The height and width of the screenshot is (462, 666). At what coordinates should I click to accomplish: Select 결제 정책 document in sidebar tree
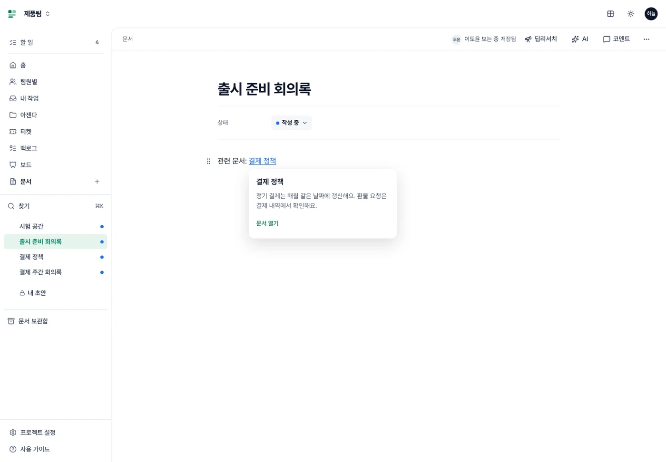(x=56, y=257)
